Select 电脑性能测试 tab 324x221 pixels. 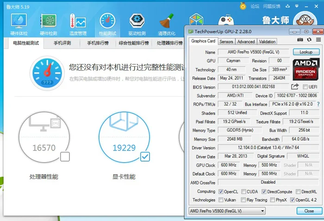click(x=26, y=43)
